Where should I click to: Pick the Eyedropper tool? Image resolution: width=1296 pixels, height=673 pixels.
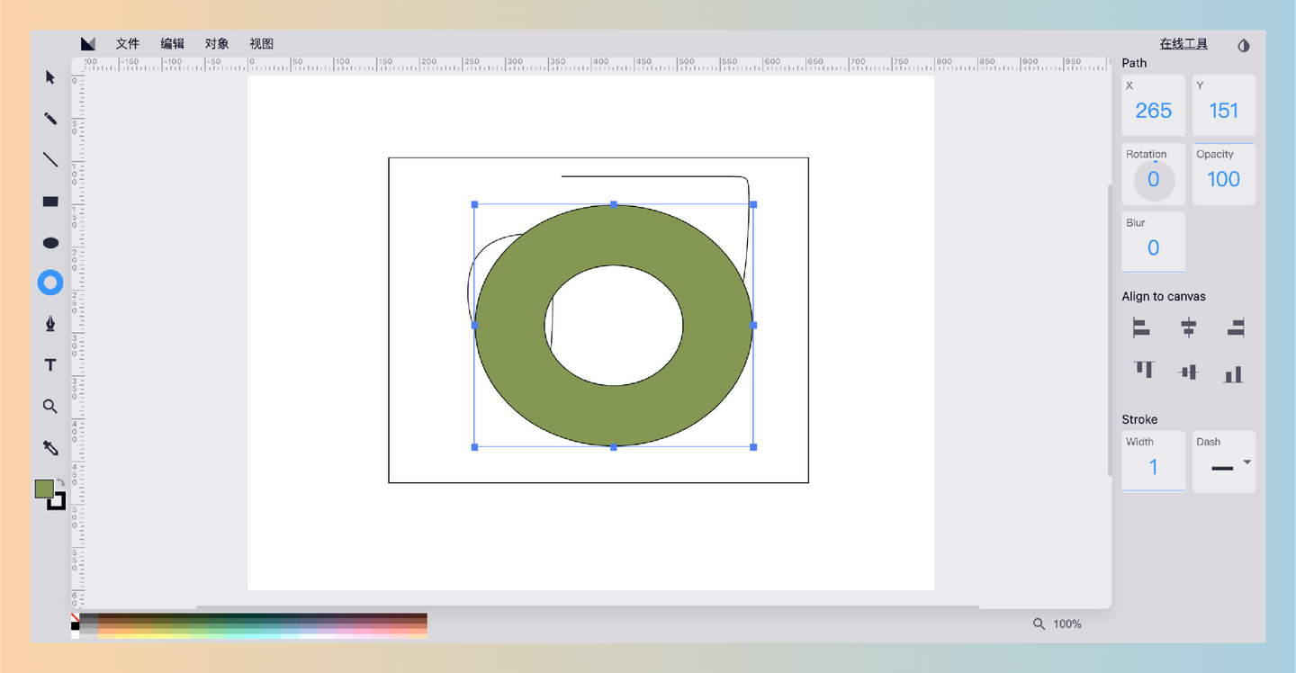[50, 447]
